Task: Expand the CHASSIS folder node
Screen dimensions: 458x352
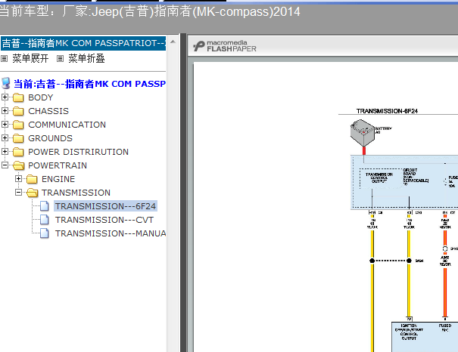Action: (5, 111)
